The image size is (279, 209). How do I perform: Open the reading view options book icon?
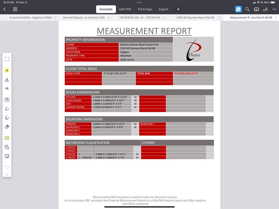coord(256,9)
